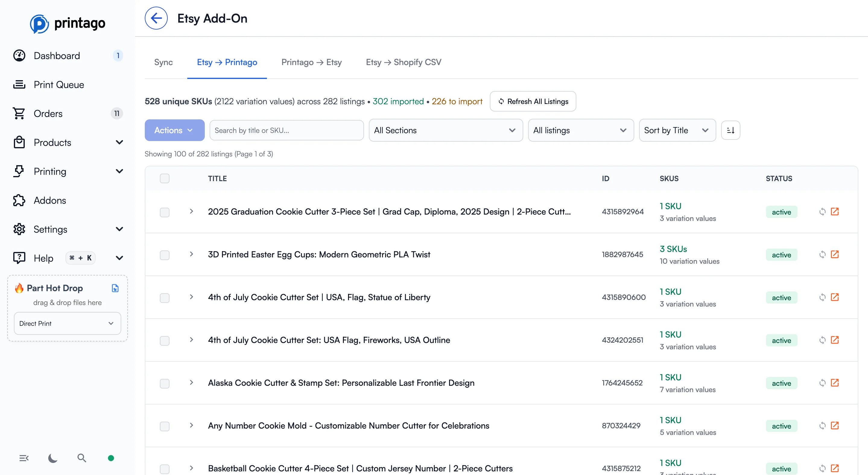
Task: Check the select-all checkbox in table header
Action: [x=165, y=178]
